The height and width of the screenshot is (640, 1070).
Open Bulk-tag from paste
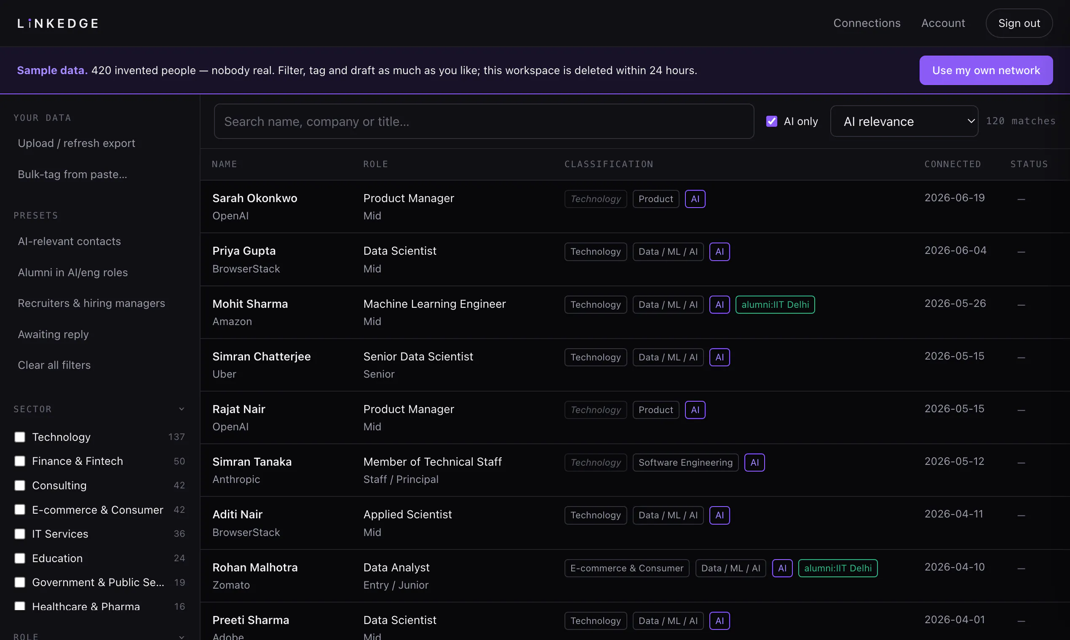pyautogui.click(x=72, y=174)
